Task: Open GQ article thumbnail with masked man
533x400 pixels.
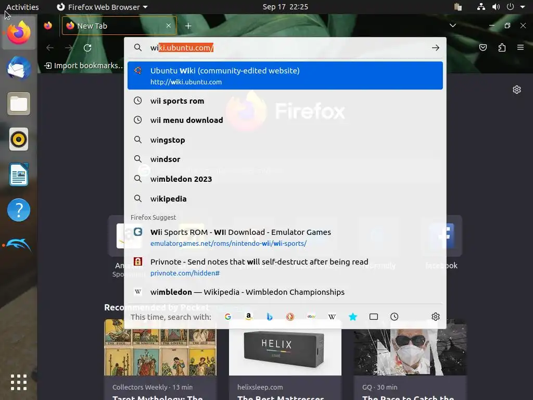Action: pos(410,347)
